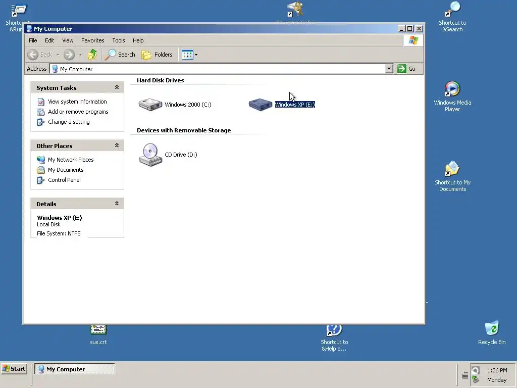Viewport: 517px width, 388px height.
Task: Show the Folders tree pane
Action: (x=157, y=55)
